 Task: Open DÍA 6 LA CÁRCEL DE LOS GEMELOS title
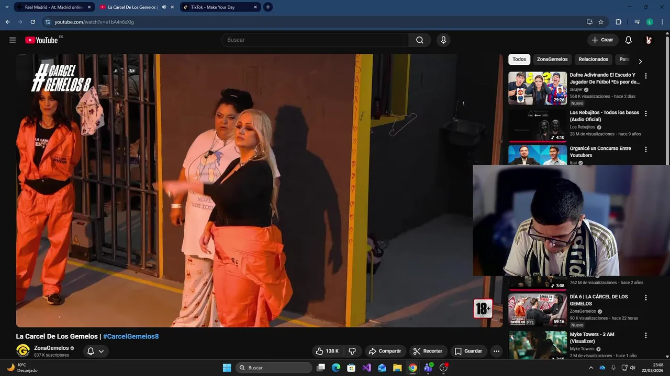tap(599, 300)
